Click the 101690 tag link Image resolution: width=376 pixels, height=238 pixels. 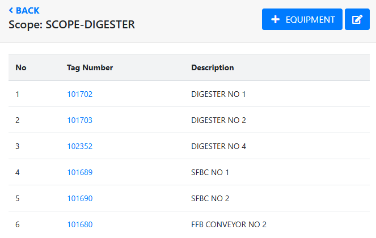79,198
